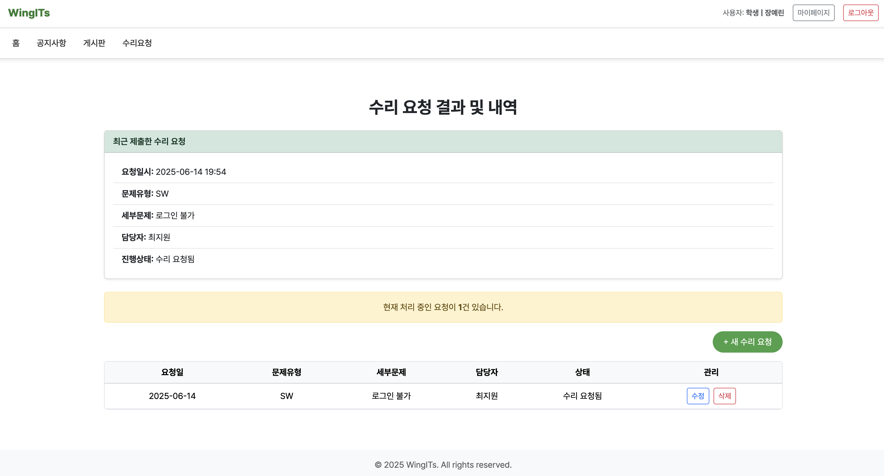Click the 담당자 column header

click(x=487, y=372)
